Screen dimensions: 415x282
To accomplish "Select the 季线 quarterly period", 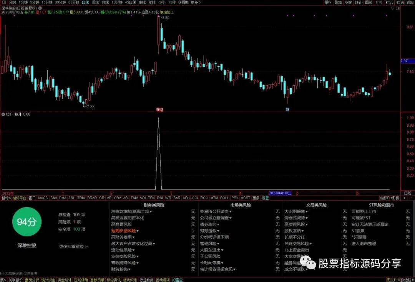I will tap(142, 2).
